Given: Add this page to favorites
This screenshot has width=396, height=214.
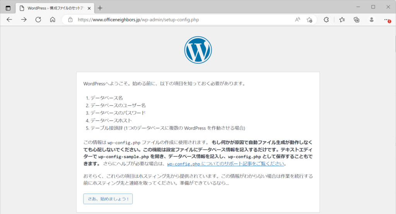Looking at the screenshot, I should click(x=309, y=20).
